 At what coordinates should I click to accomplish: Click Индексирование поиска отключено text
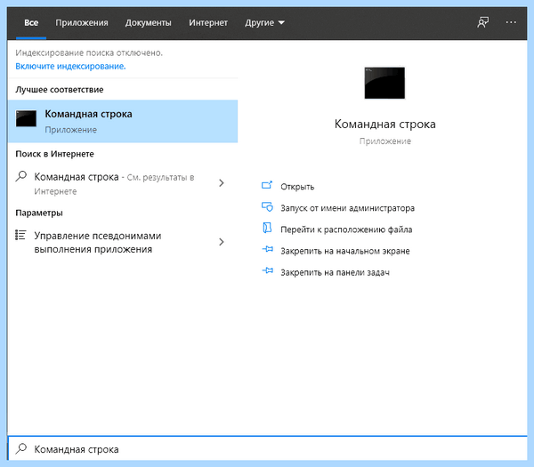click(x=89, y=52)
